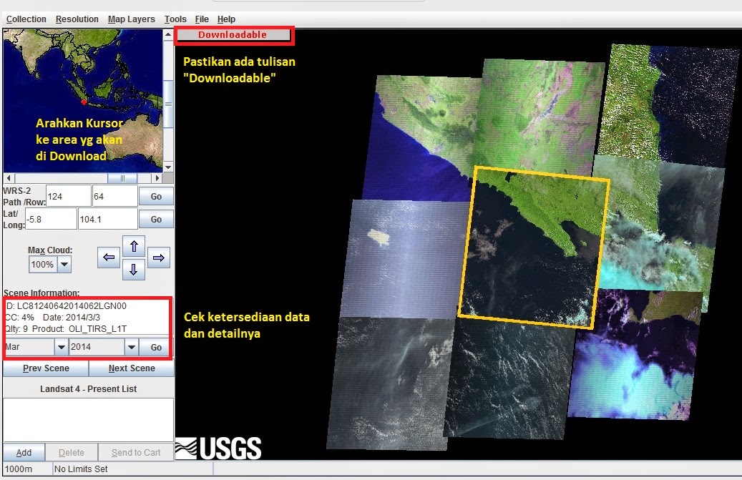Image resolution: width=742 pixels, height=480 pixels.
Task: Open the Max Cloud percentage dropdown
Action: pyautogui.click(x=64, y=264)
